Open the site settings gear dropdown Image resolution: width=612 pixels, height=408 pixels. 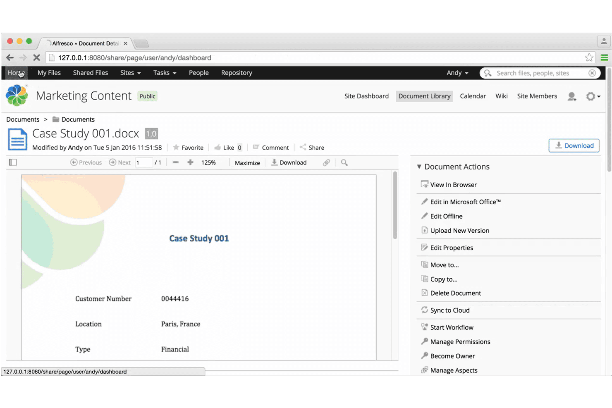point(593,96)
